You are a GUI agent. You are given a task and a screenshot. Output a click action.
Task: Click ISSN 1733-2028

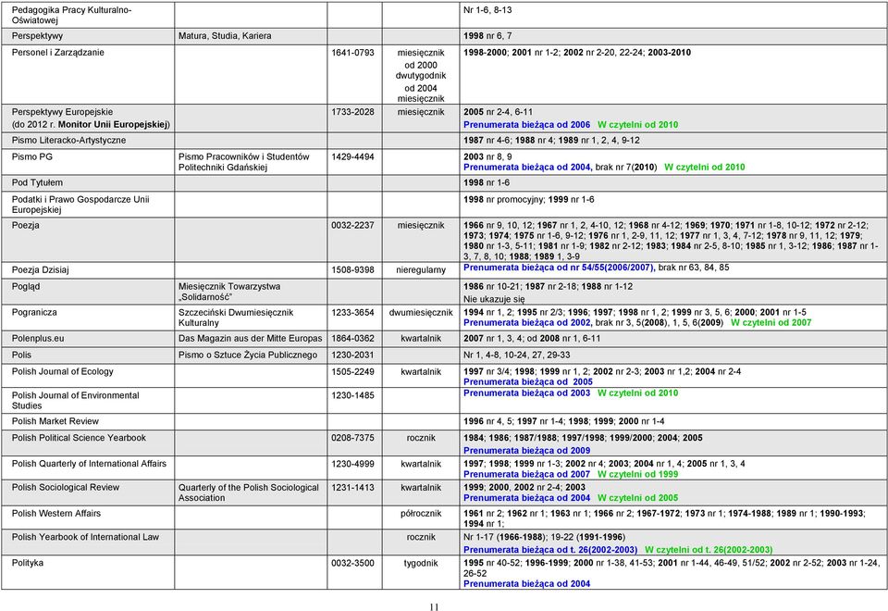(352, 112)
